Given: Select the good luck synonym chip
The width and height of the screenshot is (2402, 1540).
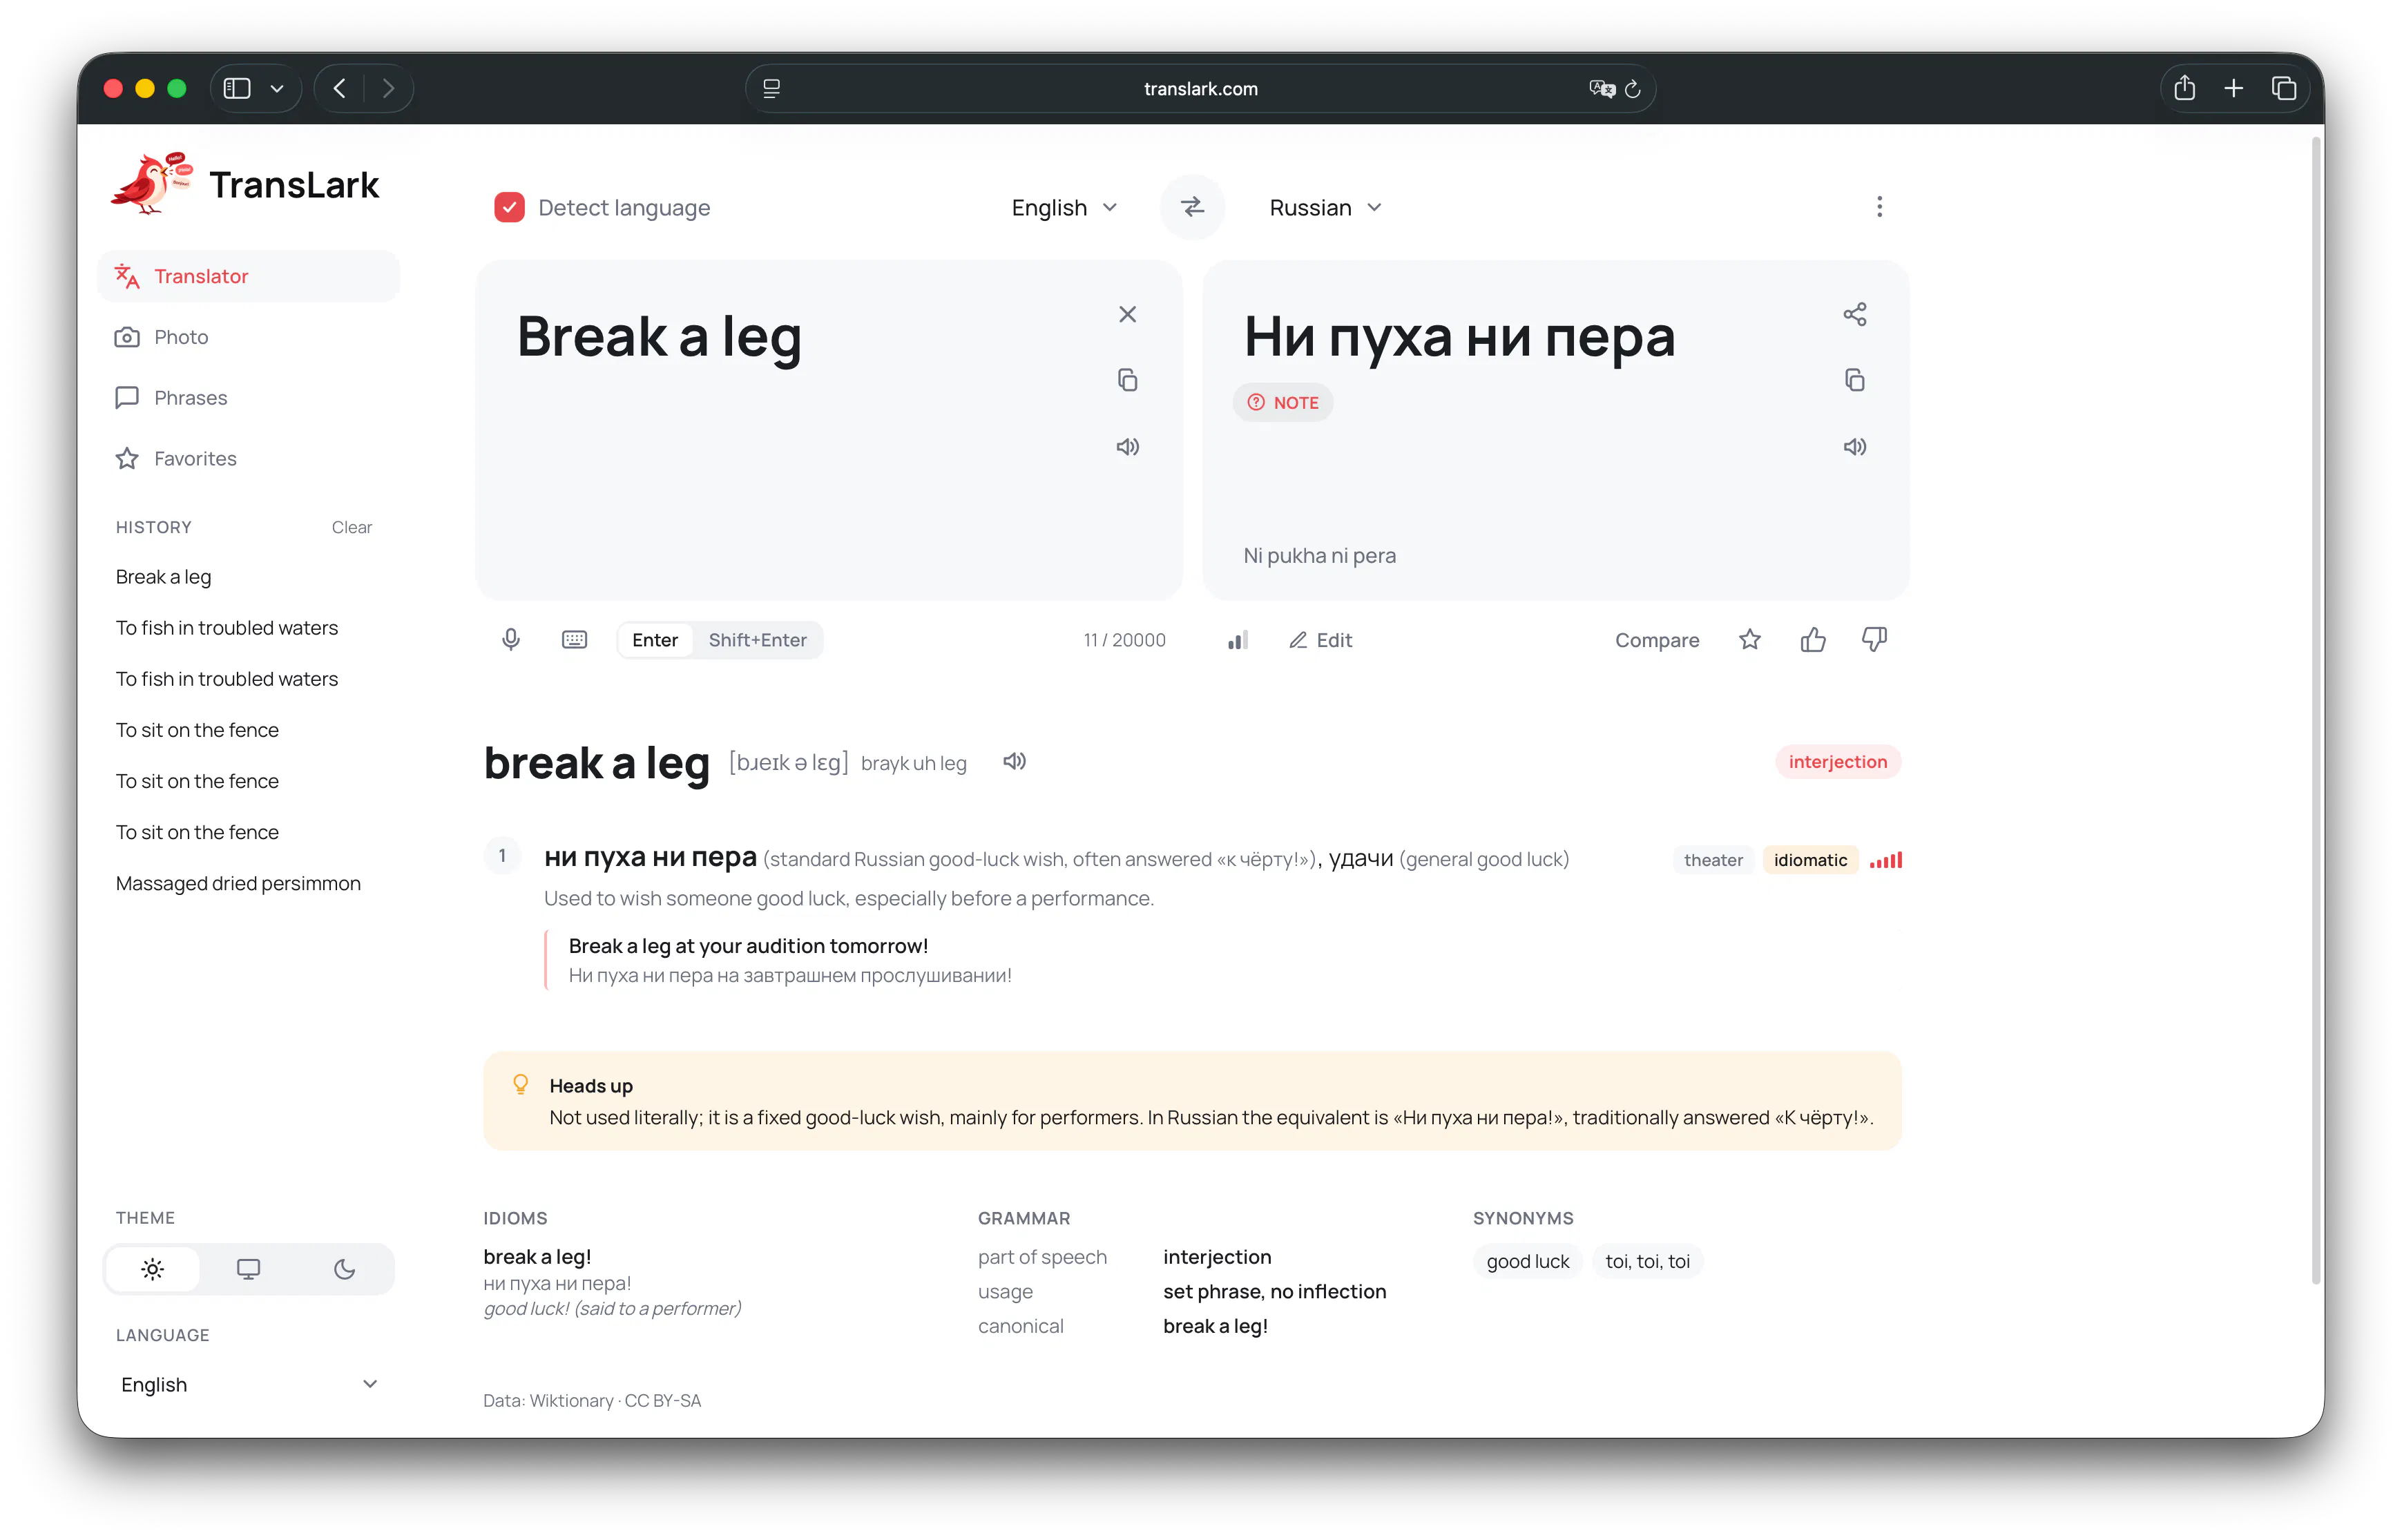Looking at the screenshot, I should point(1527,1261).
